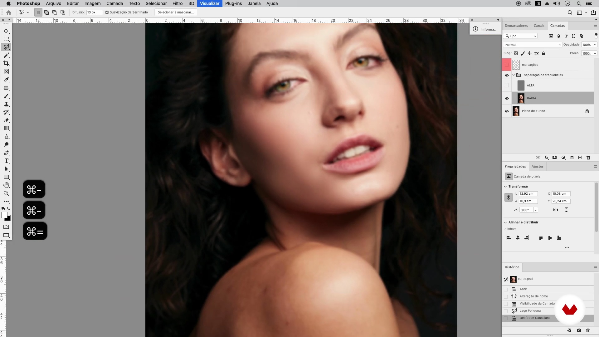This screenshot has height=337, width=599.
Task: Collapse the Alinhar e distribuir section
Action: click(x=505, y=222)
